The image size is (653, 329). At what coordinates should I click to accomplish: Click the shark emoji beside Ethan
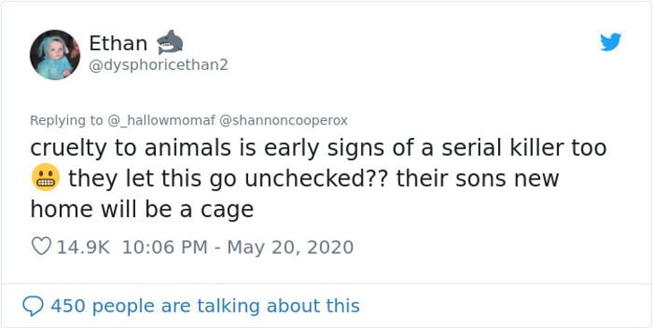tap(169, 42)
